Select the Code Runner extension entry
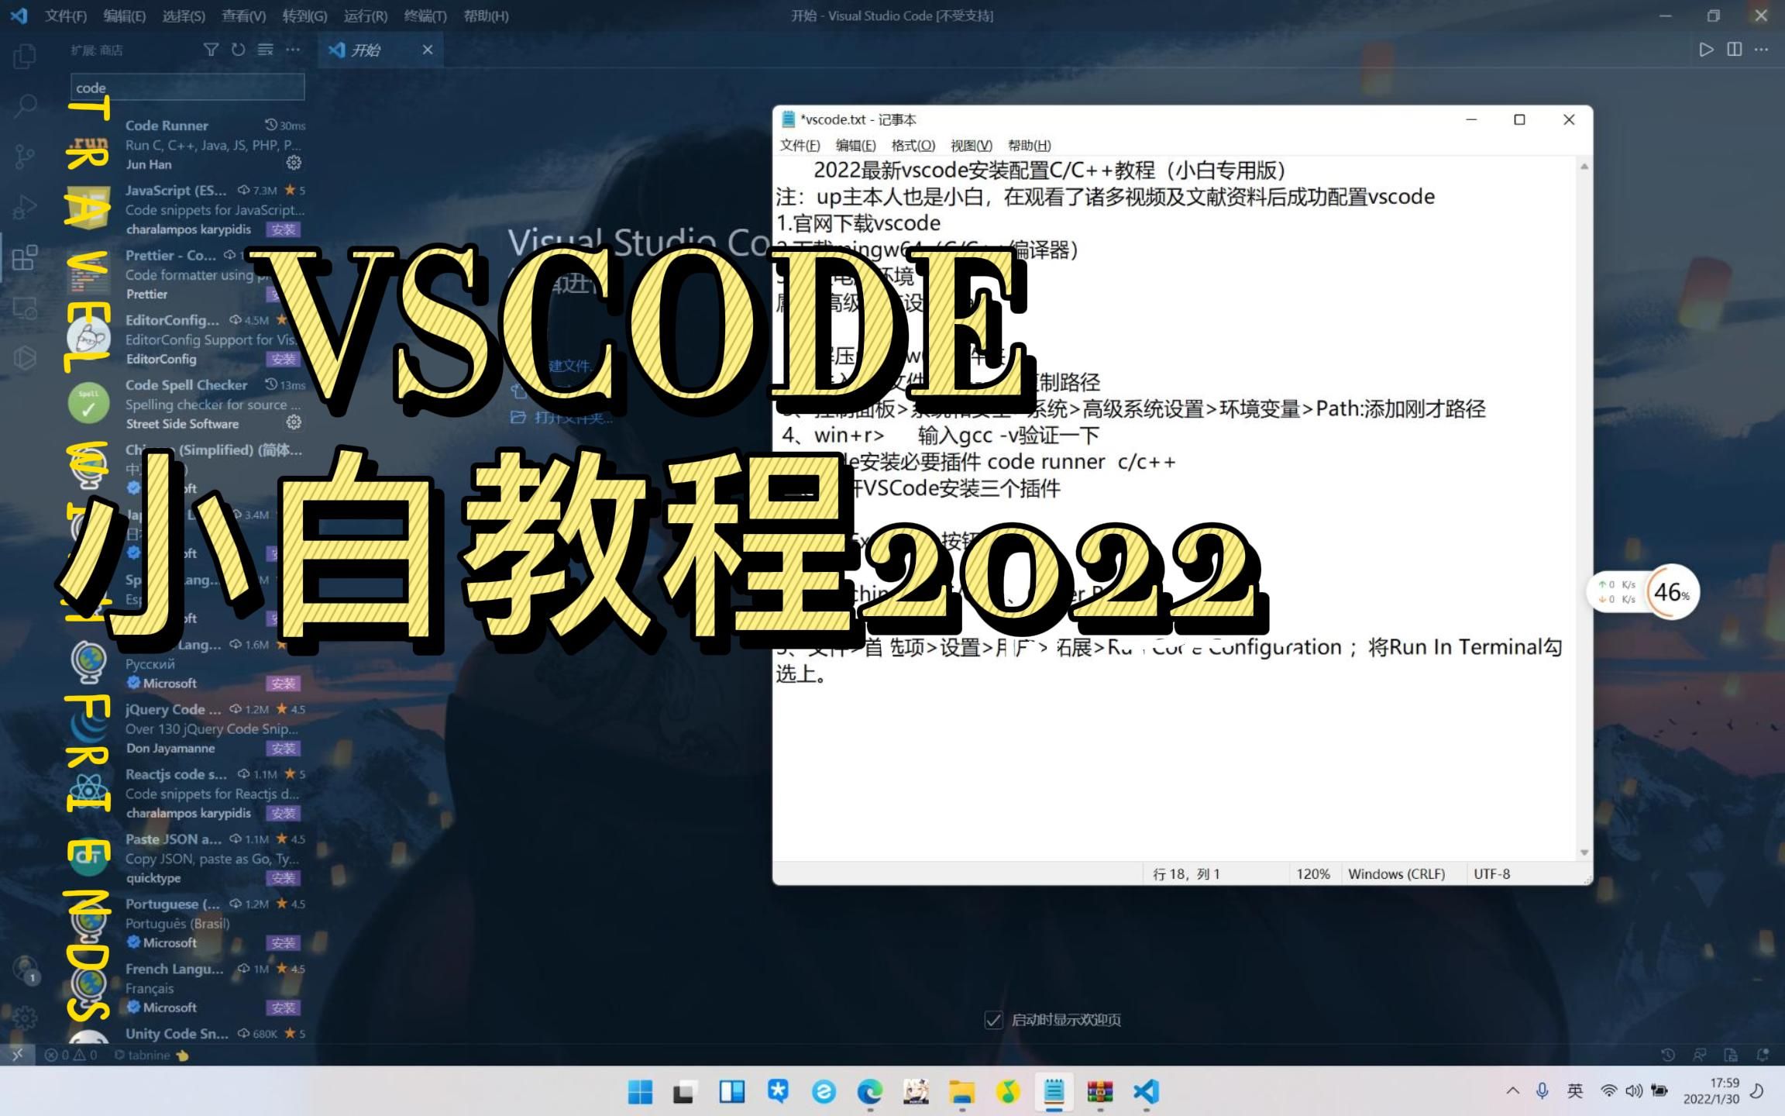 pos(186,144)
